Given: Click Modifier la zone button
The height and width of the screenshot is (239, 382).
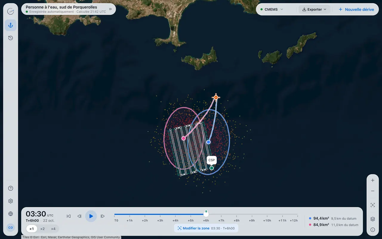Looking at the screenshot, I should pos(206,228).
